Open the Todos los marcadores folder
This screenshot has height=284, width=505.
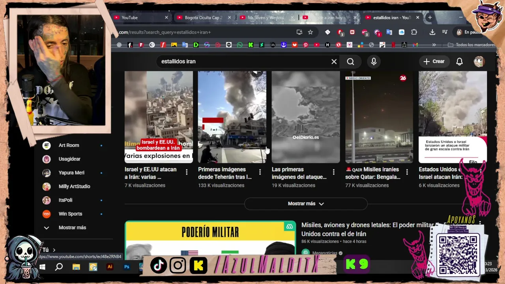tap(471, 45)
